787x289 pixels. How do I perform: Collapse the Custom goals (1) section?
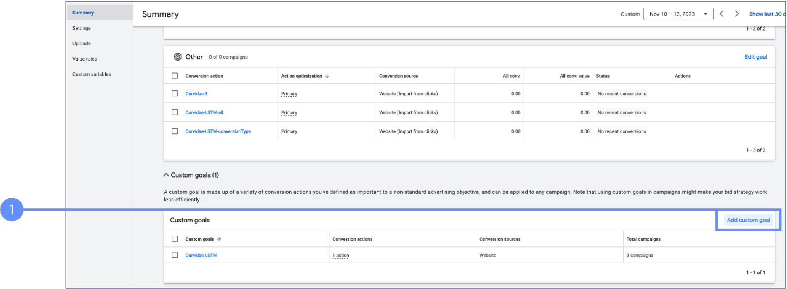[166, 175]
